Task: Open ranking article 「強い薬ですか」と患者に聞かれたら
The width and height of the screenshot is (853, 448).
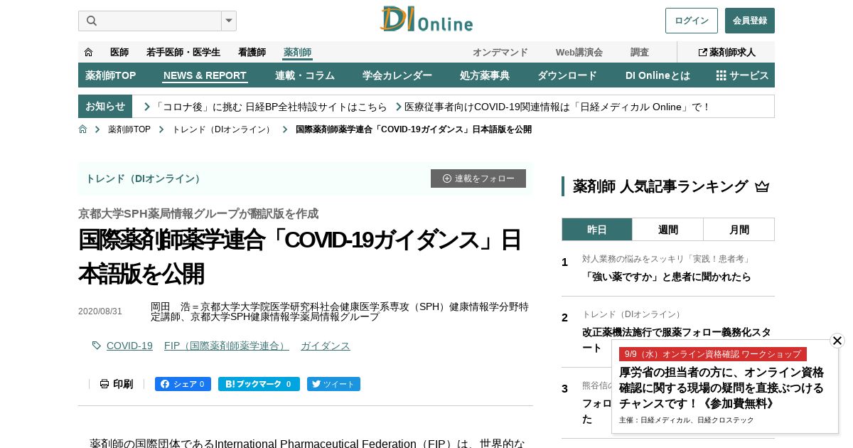Action: click(666, 277)
